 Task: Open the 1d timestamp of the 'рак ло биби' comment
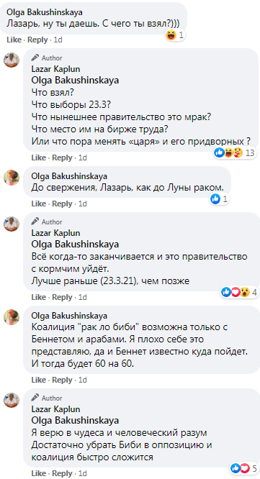(83, 380)
